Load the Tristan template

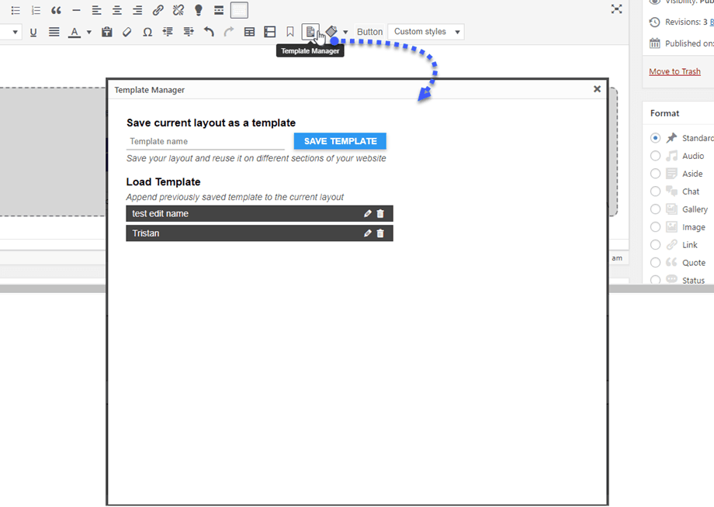click(x=233, y=233)
